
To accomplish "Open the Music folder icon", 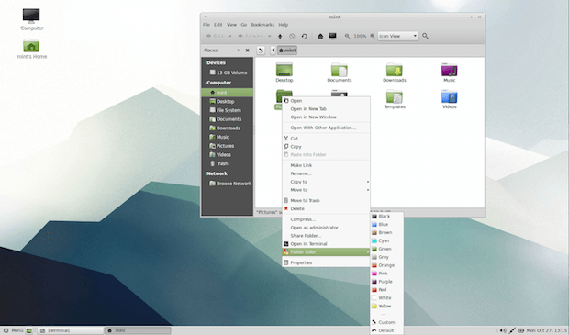I will [450, 73].
